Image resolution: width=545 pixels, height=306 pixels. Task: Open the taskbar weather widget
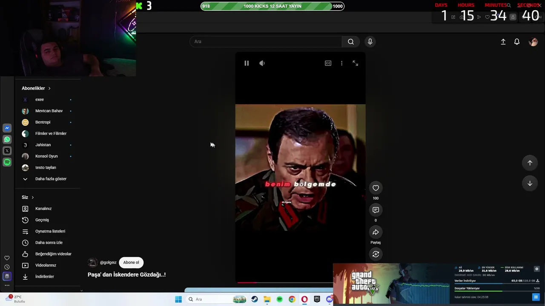coord(15,299)
